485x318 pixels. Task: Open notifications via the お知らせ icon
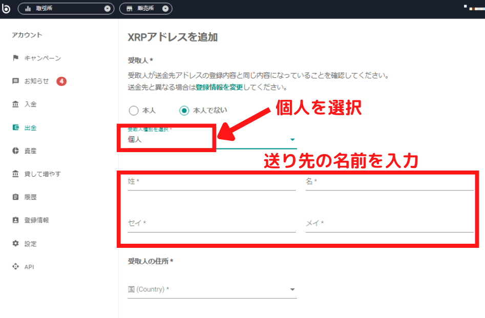coord(15,81)
